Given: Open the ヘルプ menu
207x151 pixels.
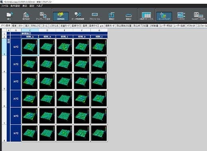Looking at the screenshot, I should coord(39,6).
